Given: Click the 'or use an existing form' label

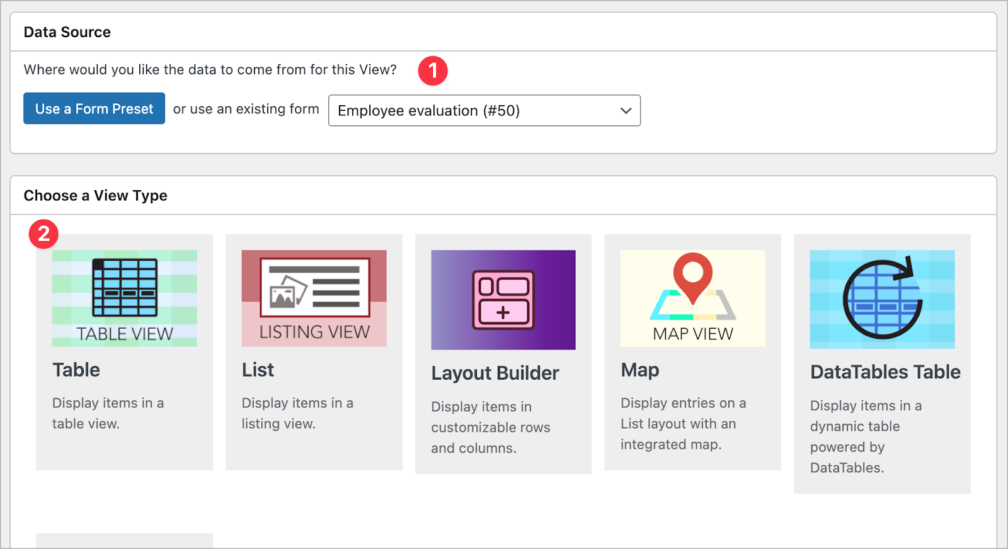Looking at the screenshot, I should tap(246, 109).
